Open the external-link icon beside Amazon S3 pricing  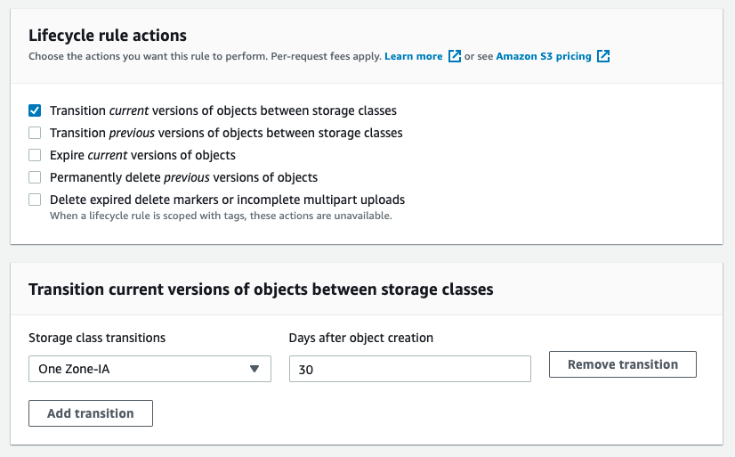click(603, 56)
